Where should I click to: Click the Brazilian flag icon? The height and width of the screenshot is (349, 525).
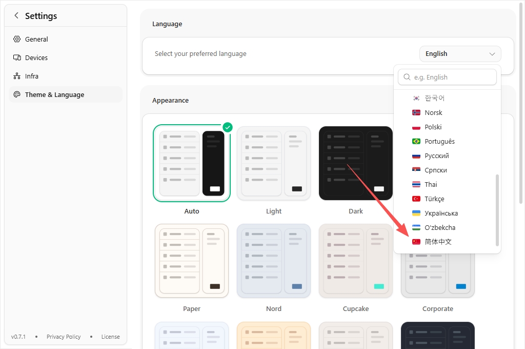(x=416, y=142)
